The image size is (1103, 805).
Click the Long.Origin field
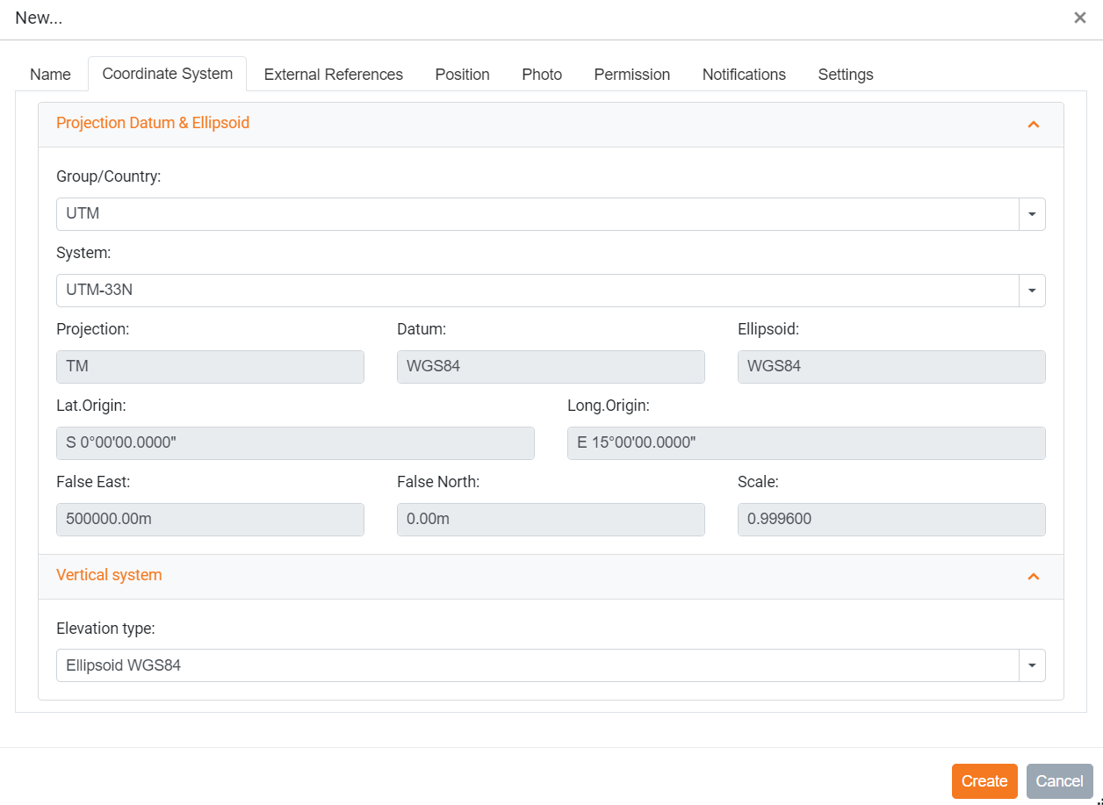point(805,443)
